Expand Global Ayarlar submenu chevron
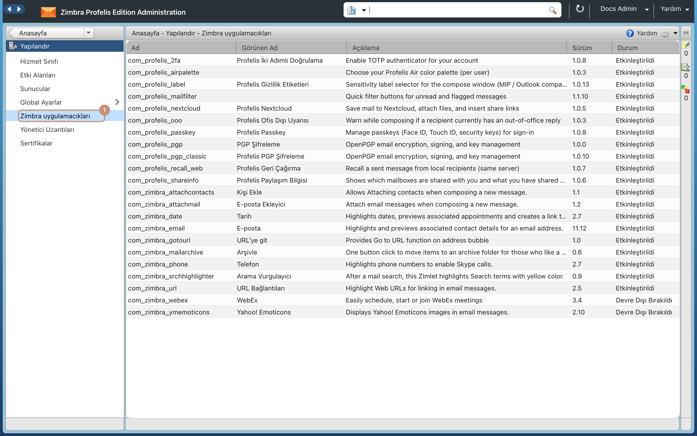The width and height of the screenshot is (697, 436). click(x=117, y=102)
